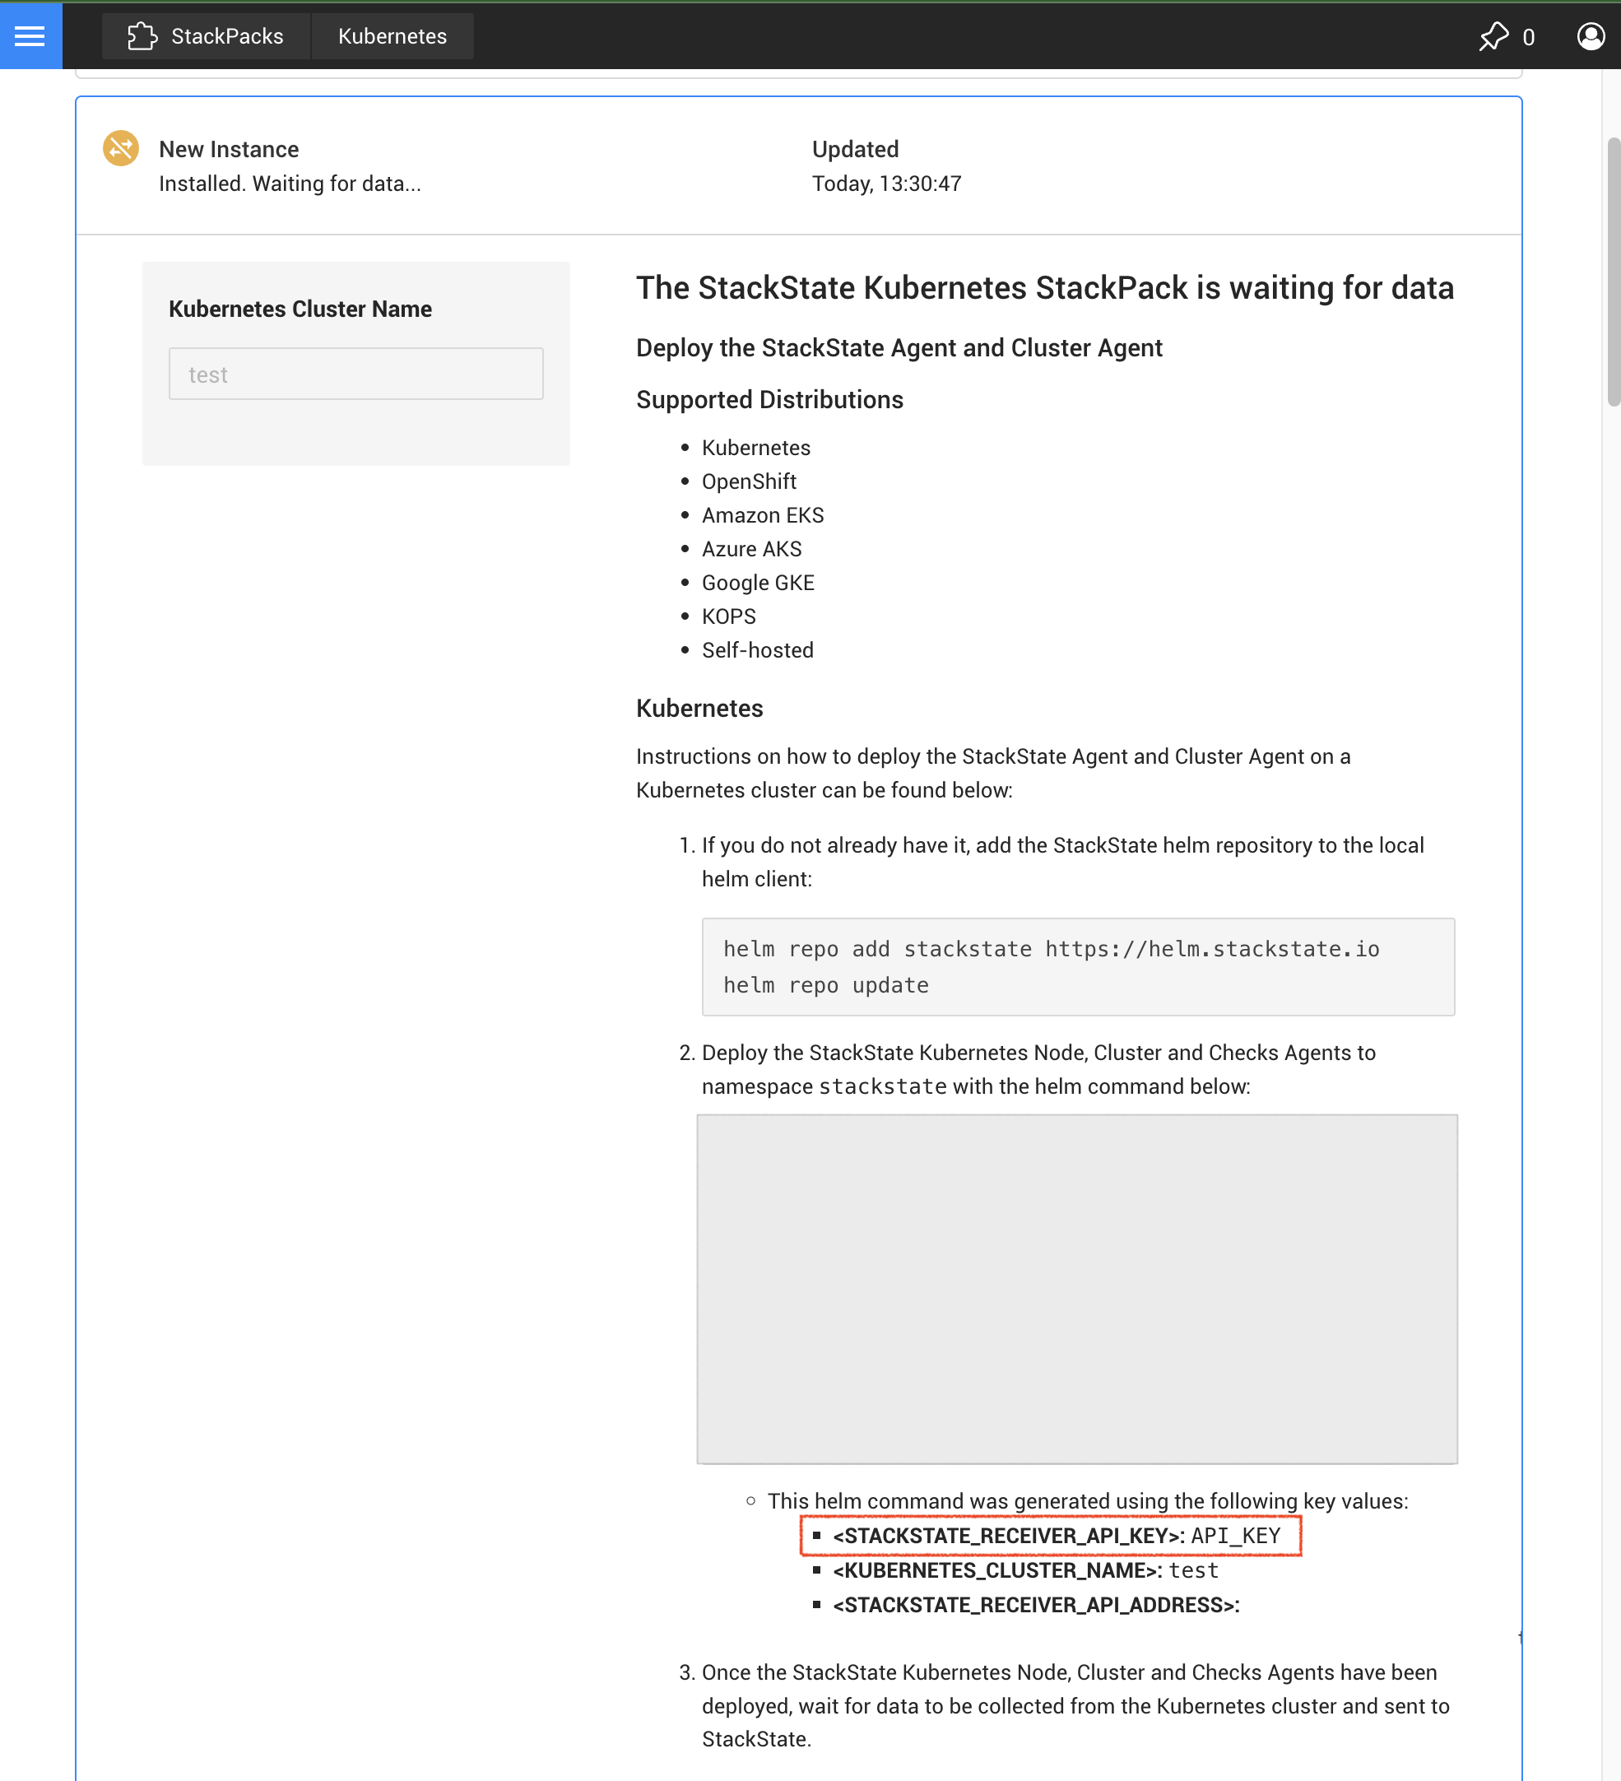Image resolution: width=1621 pixels, height=1781 pixels.
Task: Click the 'helm repo update' line
Action: point(825,985)
